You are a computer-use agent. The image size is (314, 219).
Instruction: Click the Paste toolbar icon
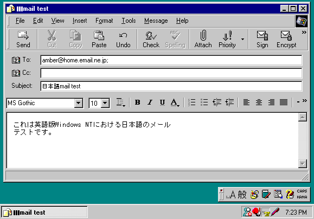point(99,39)
